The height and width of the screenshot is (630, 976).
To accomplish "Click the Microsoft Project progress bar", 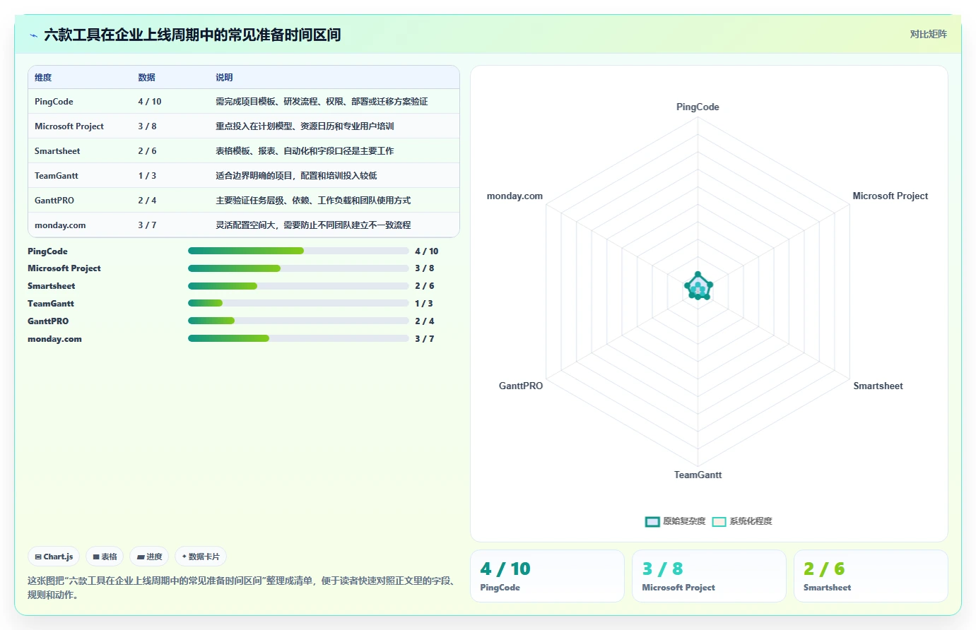I will 298,268.
